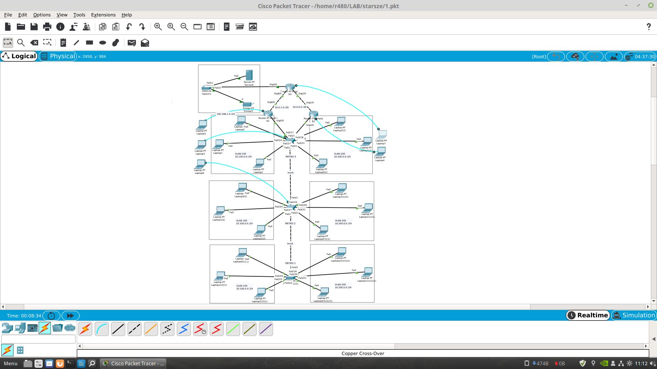Screen dimensions: 657x369
Task: Pick the cyan Console cable
Action: click(101, 329)
